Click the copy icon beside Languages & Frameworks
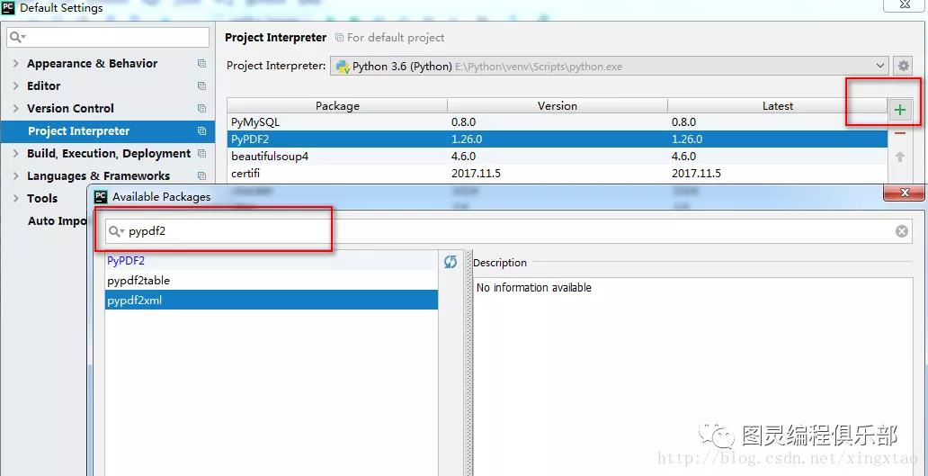Screen dimensions: 928x476 (x=201, y=175)
